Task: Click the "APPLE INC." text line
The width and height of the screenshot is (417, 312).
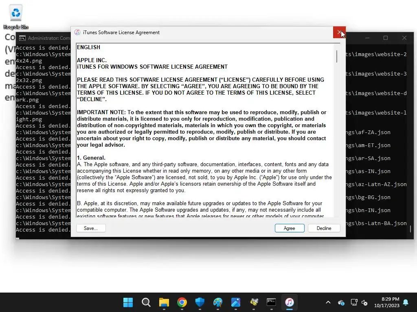Action: pos(92,60)
